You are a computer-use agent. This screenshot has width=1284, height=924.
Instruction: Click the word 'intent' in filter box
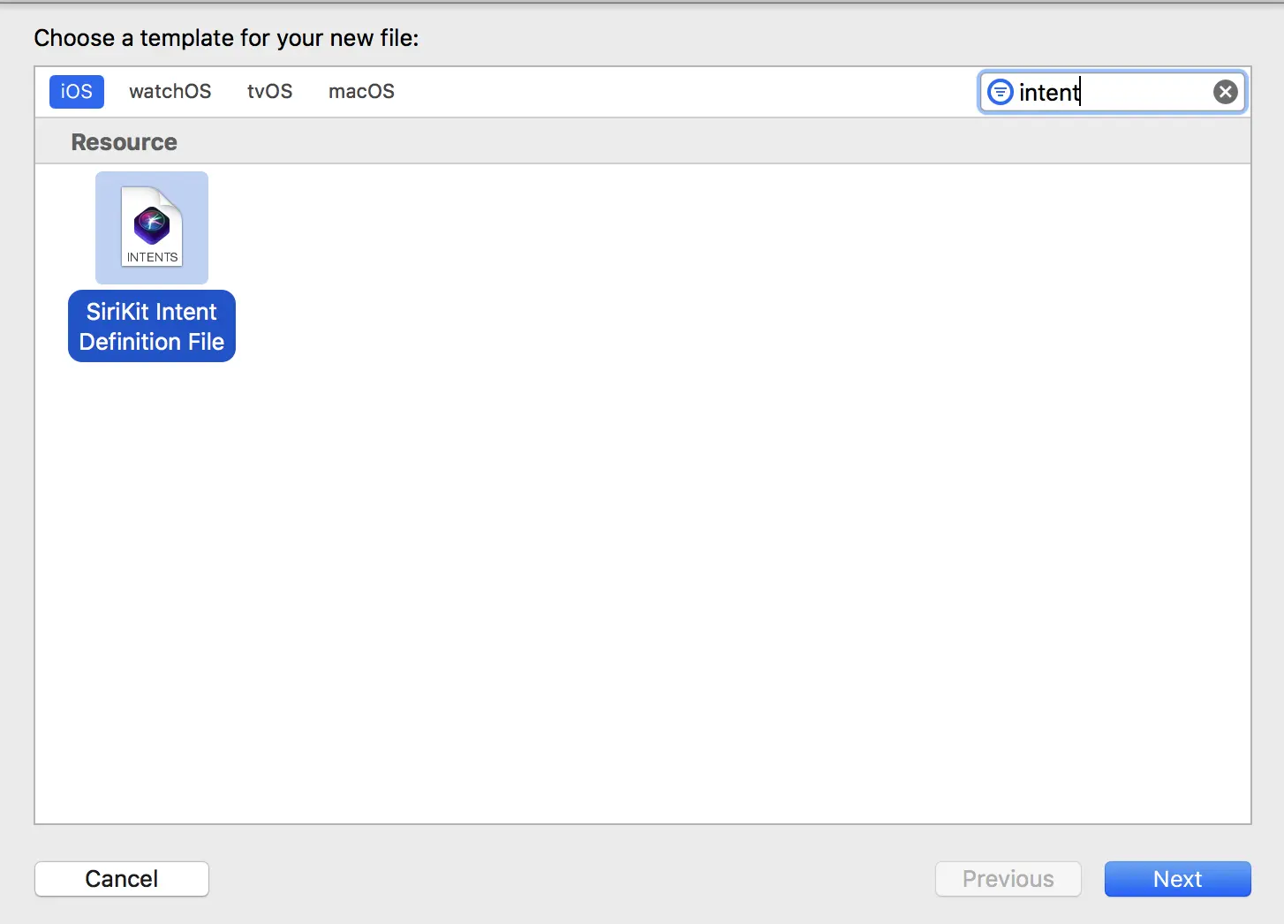(x=1048, y=93)
